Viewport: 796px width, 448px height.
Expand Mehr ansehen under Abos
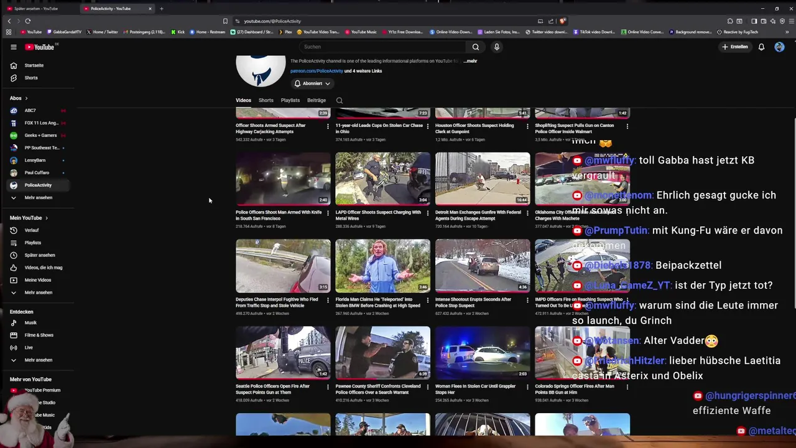pyautogui.click(x=37, y=197)
